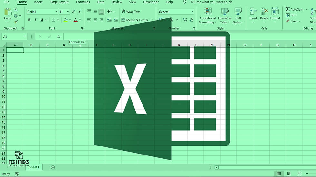
Task: Open the General number format dropdown
Action: point(192,12)
